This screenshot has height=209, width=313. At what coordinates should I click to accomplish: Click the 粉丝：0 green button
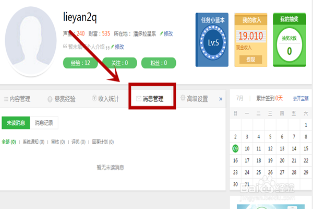pyautogui.click(x=159, y=63)
